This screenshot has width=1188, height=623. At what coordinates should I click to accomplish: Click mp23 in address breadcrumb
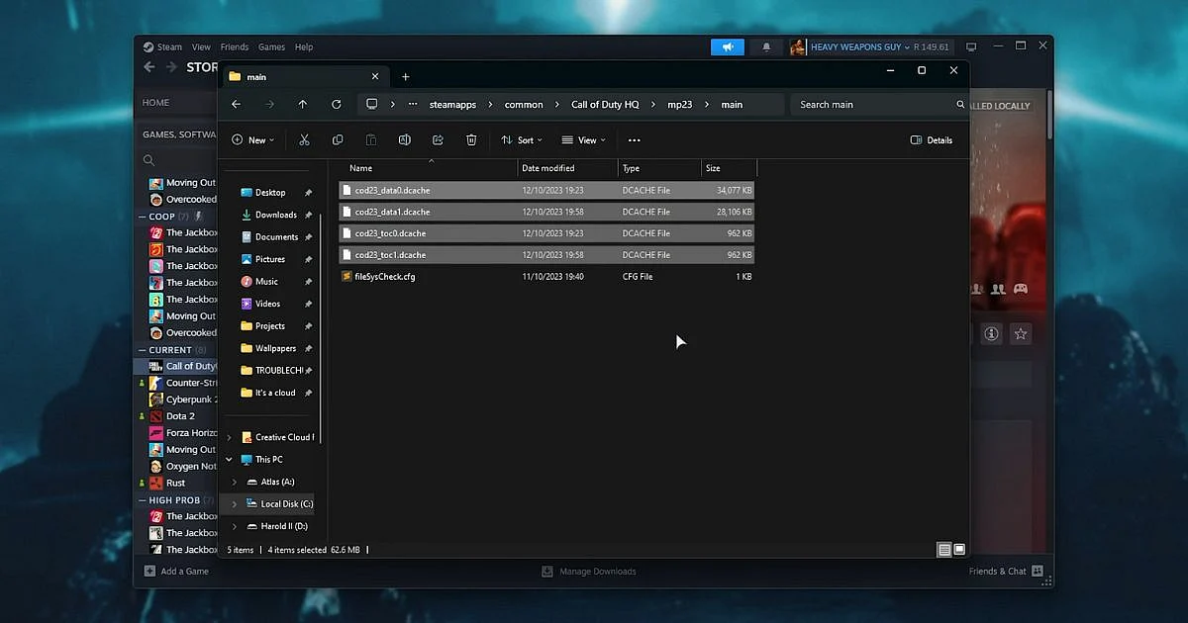click(x=680, y=104)
